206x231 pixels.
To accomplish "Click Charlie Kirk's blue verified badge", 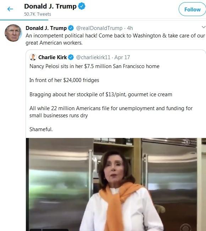I will (x=71, y=57).
